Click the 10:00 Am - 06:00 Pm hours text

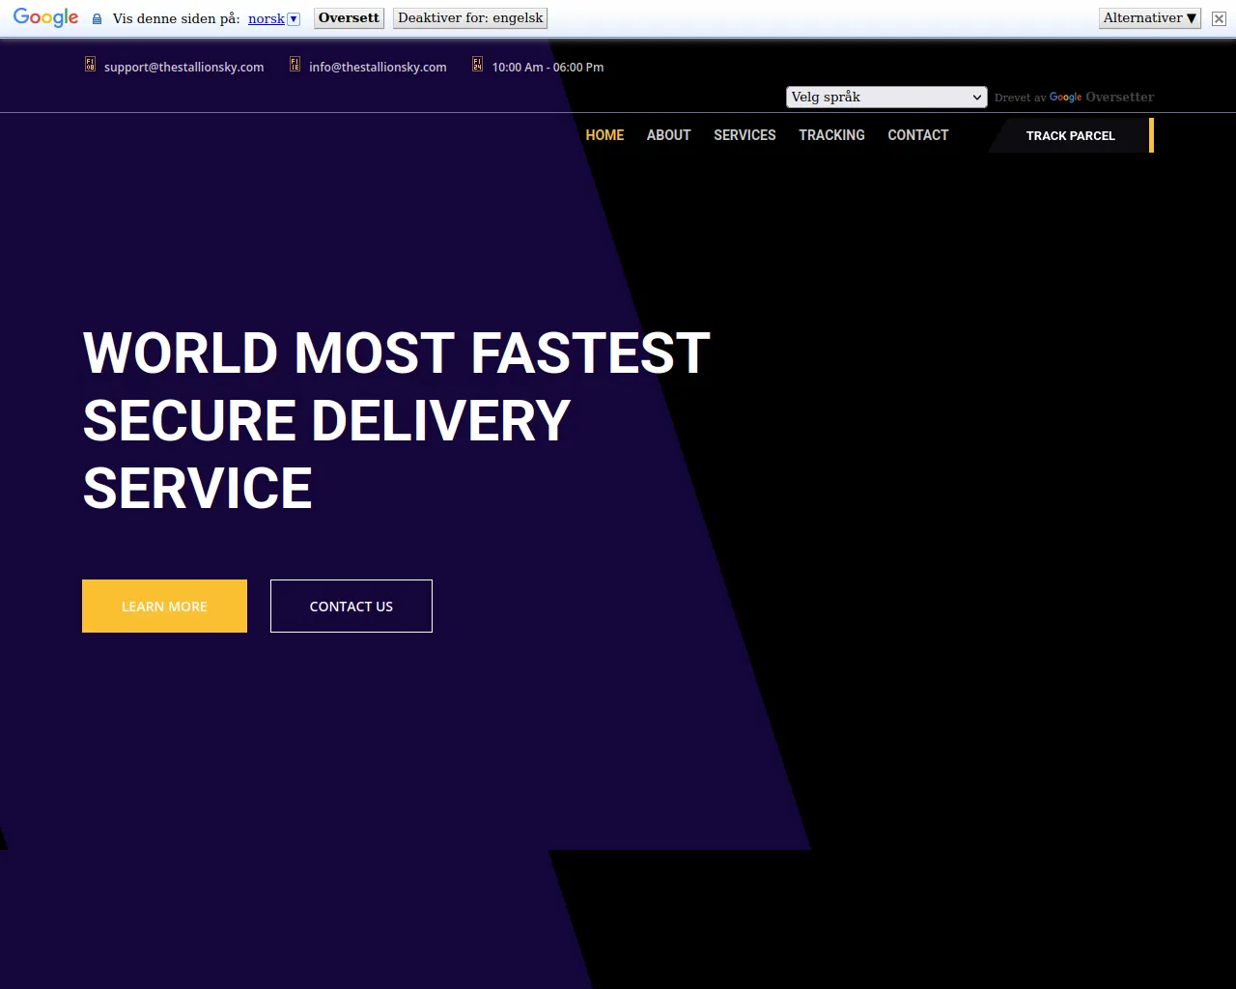548,68
